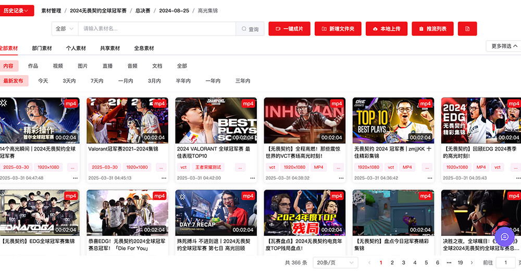Show more tags on 14个高光瞬间 card

click(72, 167)
